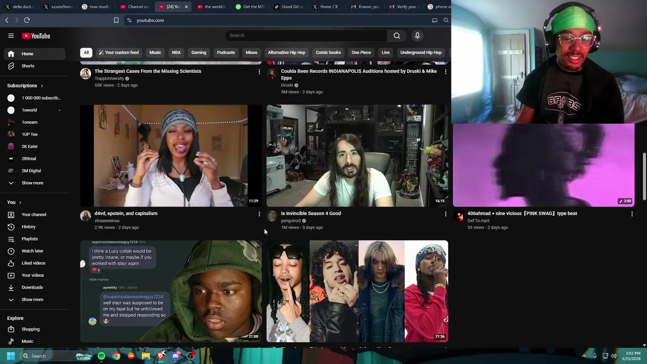Open Spotify from the taskbar
The width and height of the screenshot is (647, 364).
[x=101, y=356]
